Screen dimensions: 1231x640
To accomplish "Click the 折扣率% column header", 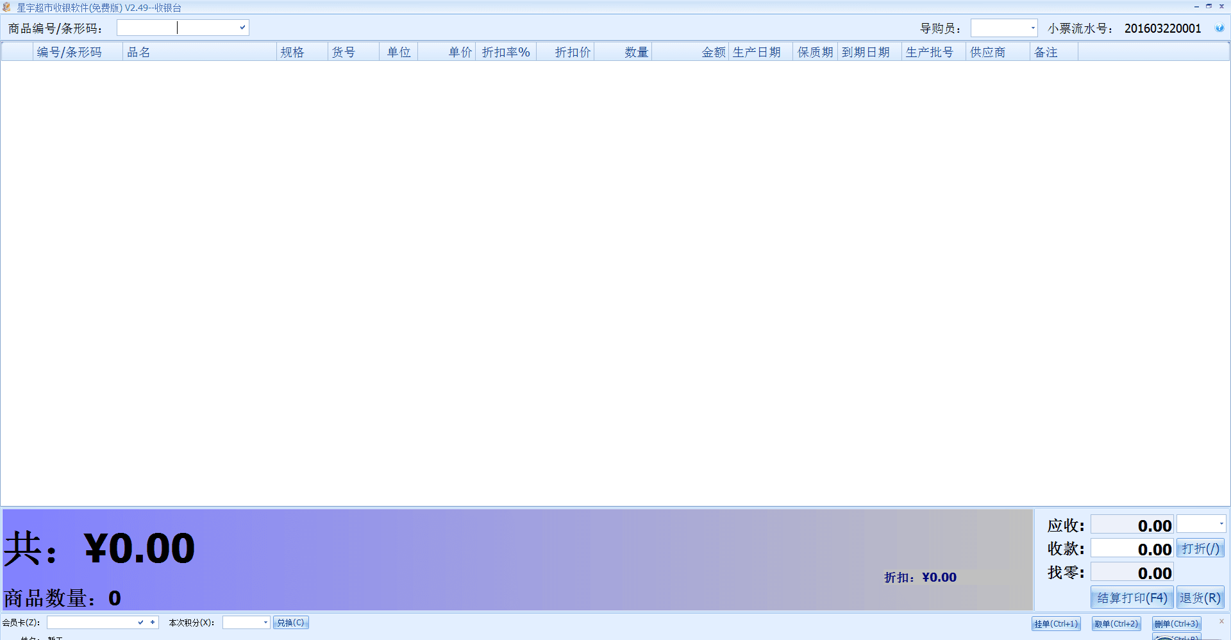I will click(506, 52).
